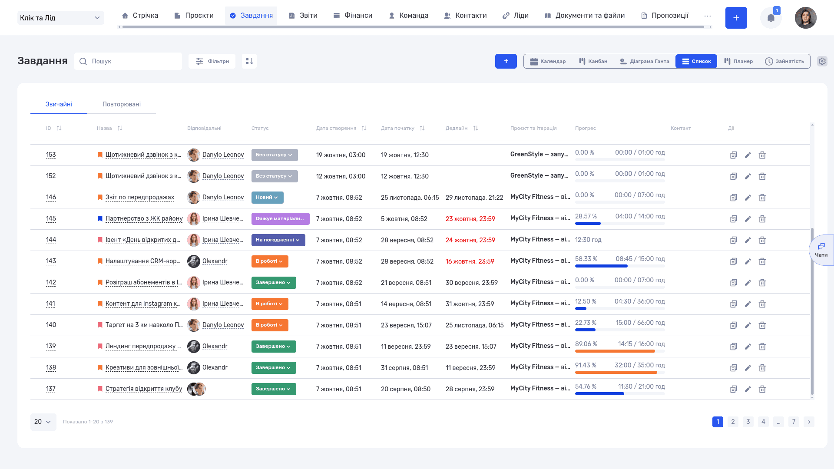
Task: Duplicate task 143 using copy icon
Action: tap(734, 261)
